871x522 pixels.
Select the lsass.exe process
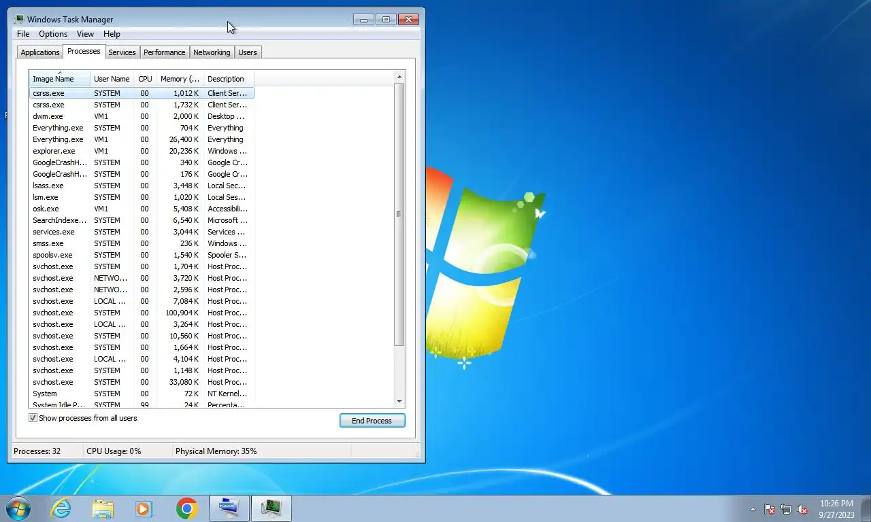coord(142,186)
